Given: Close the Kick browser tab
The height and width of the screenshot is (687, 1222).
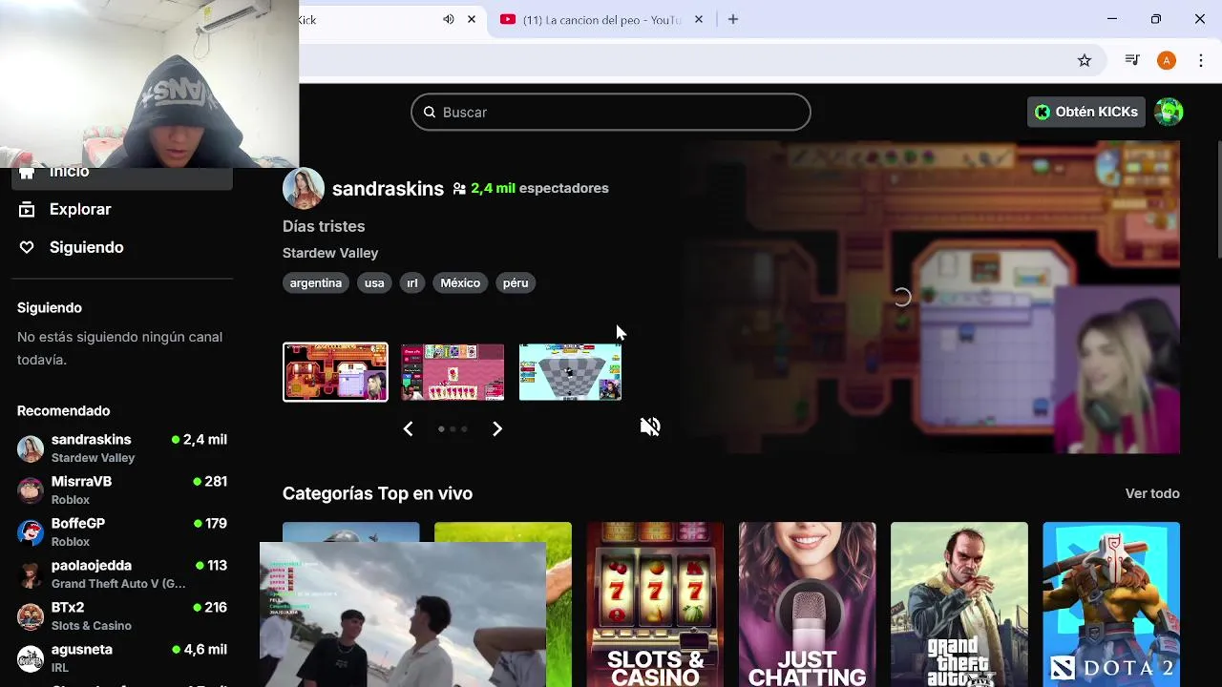Looking at the screenshot, I should point(472,19).
